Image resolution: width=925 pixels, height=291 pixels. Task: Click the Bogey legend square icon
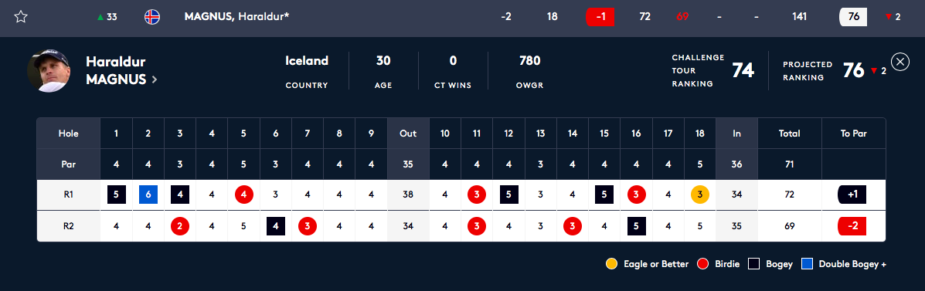pyautogui.click(x=753, y=264)
